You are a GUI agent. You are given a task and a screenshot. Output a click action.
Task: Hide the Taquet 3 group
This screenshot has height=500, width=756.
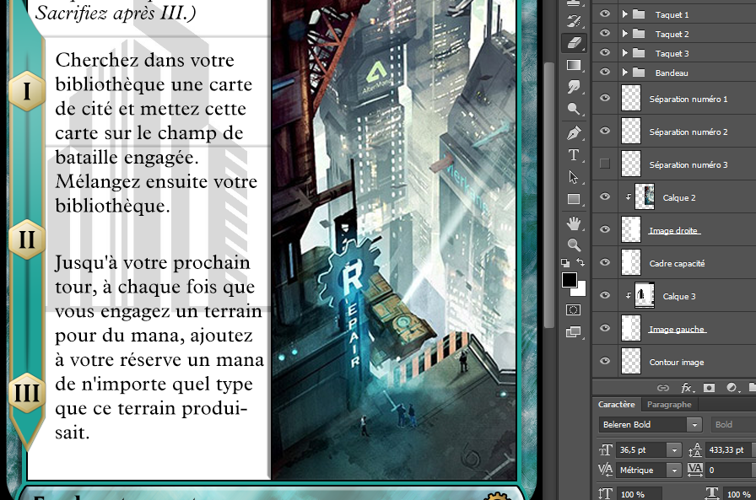click(605, 52)
